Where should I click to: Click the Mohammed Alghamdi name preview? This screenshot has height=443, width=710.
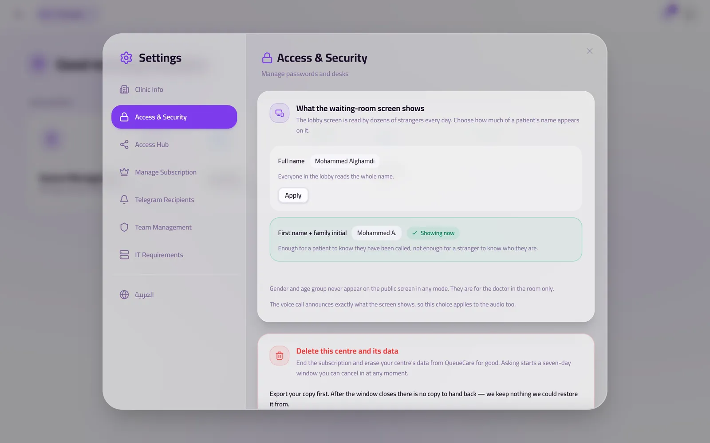(x=345, y=161)
